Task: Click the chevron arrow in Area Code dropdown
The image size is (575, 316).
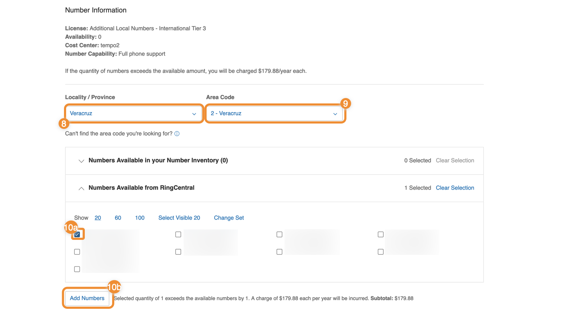Action: (335, 114)
